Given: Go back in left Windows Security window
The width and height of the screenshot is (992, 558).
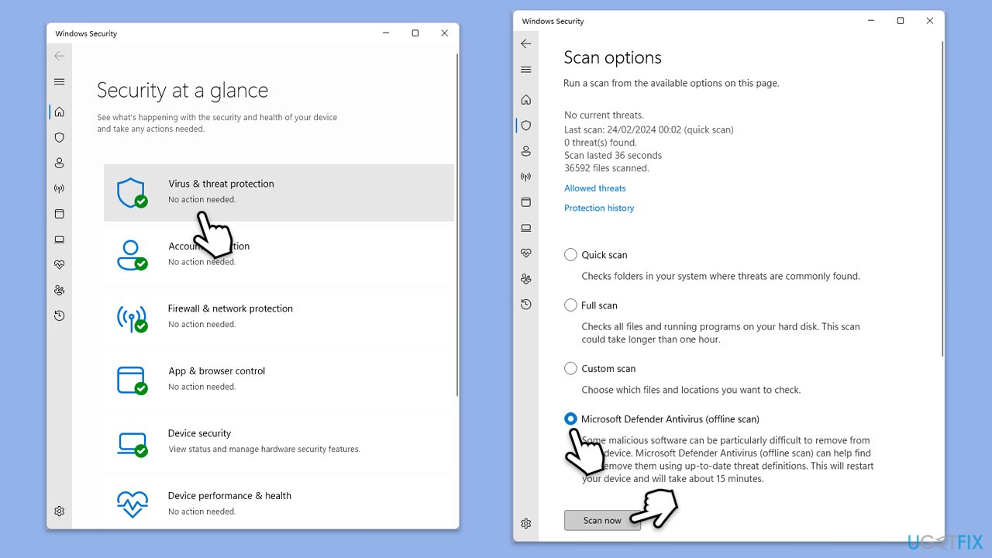Looking at the screenshot, I should pyautogui.click(x=60, y=56).
